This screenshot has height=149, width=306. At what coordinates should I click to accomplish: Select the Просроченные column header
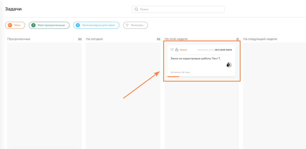point(19,39)
